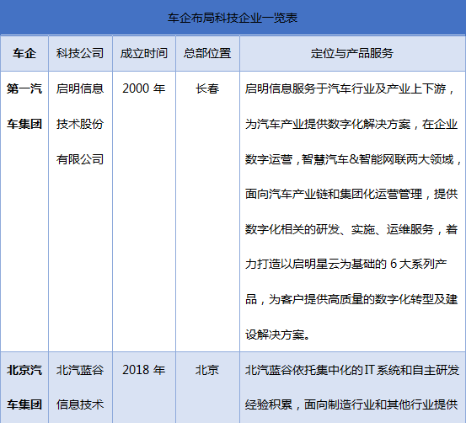This screenshot has height=423, width=466.
Task: Click the 技术股份 line
Action: click(80, 124)
